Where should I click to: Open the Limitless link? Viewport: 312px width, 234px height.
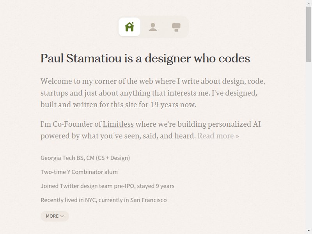point(118,124)
